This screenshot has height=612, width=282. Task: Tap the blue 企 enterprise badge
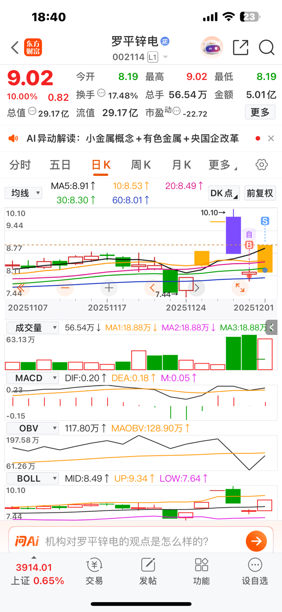click(x=165, y=41)
